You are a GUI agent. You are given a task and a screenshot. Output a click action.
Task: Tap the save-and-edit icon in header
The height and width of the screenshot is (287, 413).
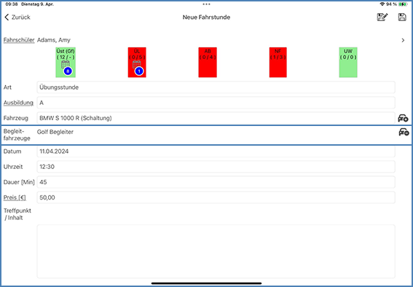(x=382, y=17)
